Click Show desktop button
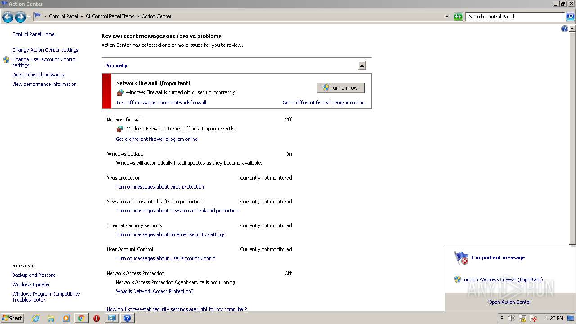 point(571,318)
